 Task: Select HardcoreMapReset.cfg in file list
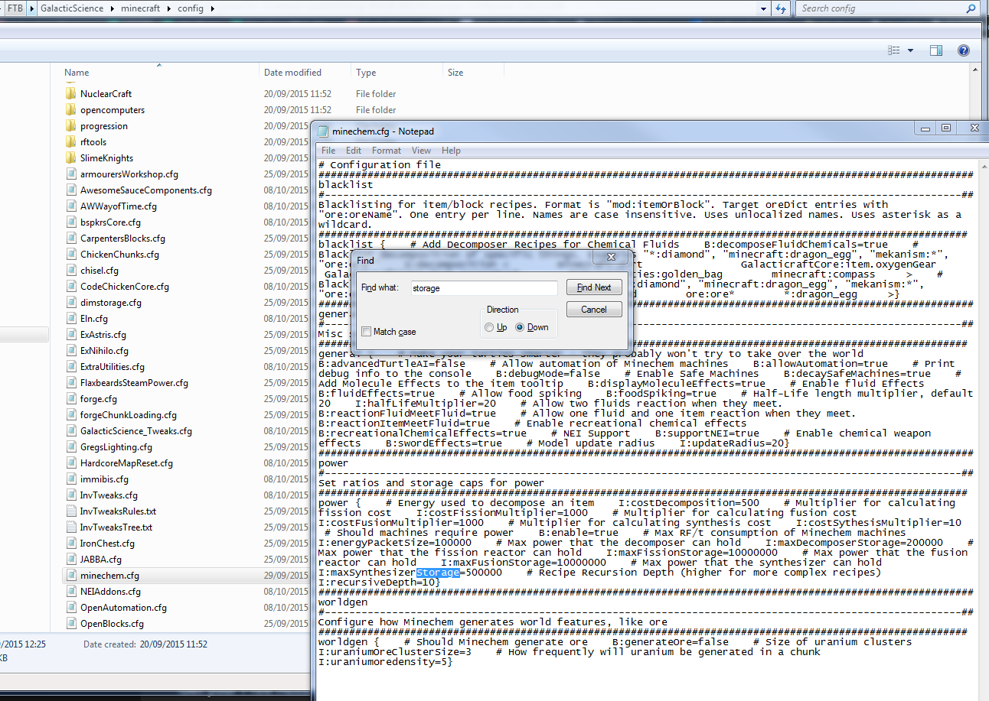[126, 463]
